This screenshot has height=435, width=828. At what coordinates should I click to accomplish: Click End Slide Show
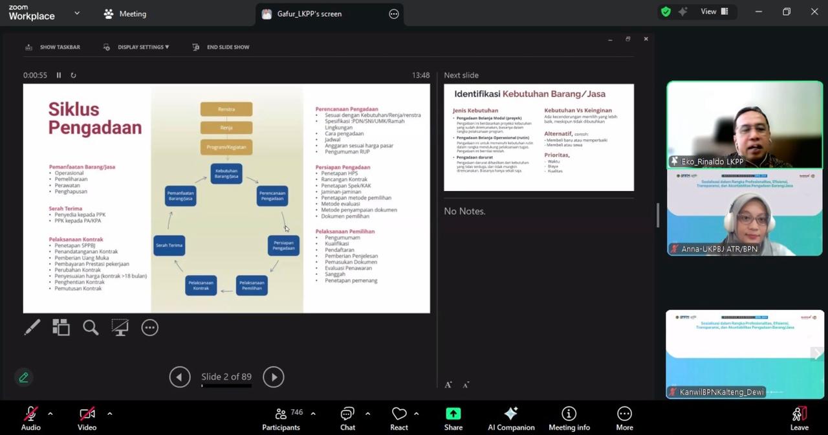click(x=221, y=47)
